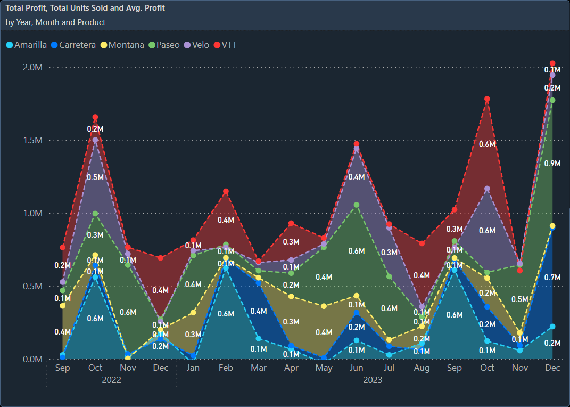
Task: Expand the 2022 year group on the axis
Action: click(x=111, y=380)
